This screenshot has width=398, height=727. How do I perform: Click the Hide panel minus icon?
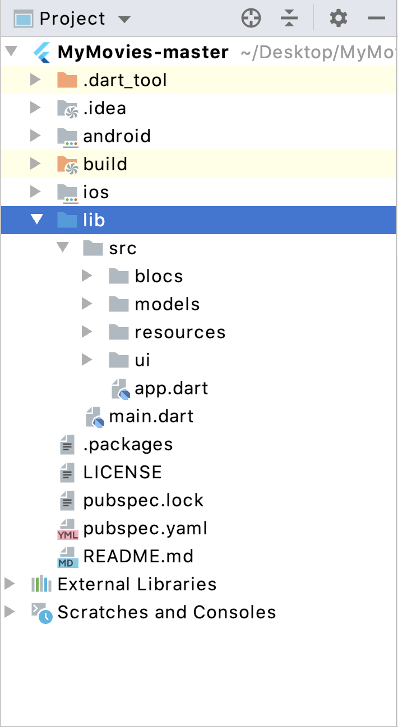377,18
